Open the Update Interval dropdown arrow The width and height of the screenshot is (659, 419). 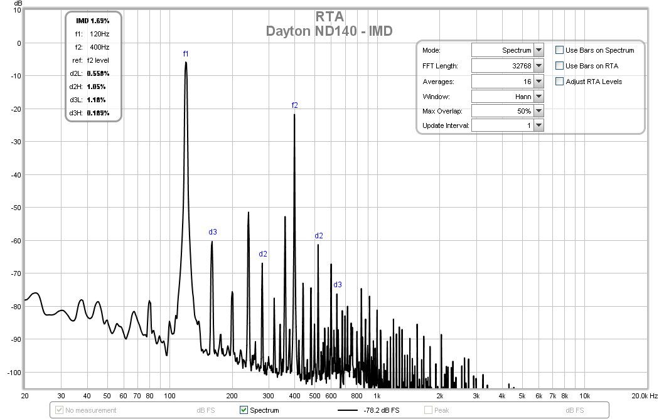coord(538,125)
